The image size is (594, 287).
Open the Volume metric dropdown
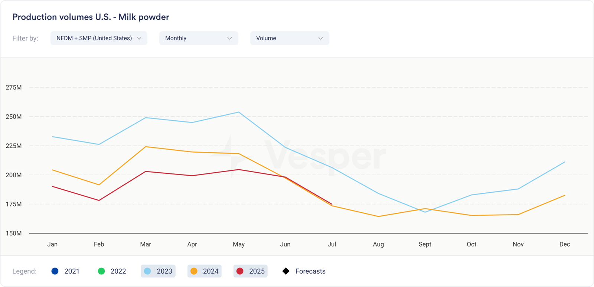(x=290, y=38)
